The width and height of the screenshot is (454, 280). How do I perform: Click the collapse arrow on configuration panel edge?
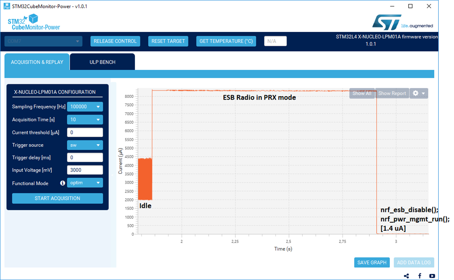click(x=112, y=175)
